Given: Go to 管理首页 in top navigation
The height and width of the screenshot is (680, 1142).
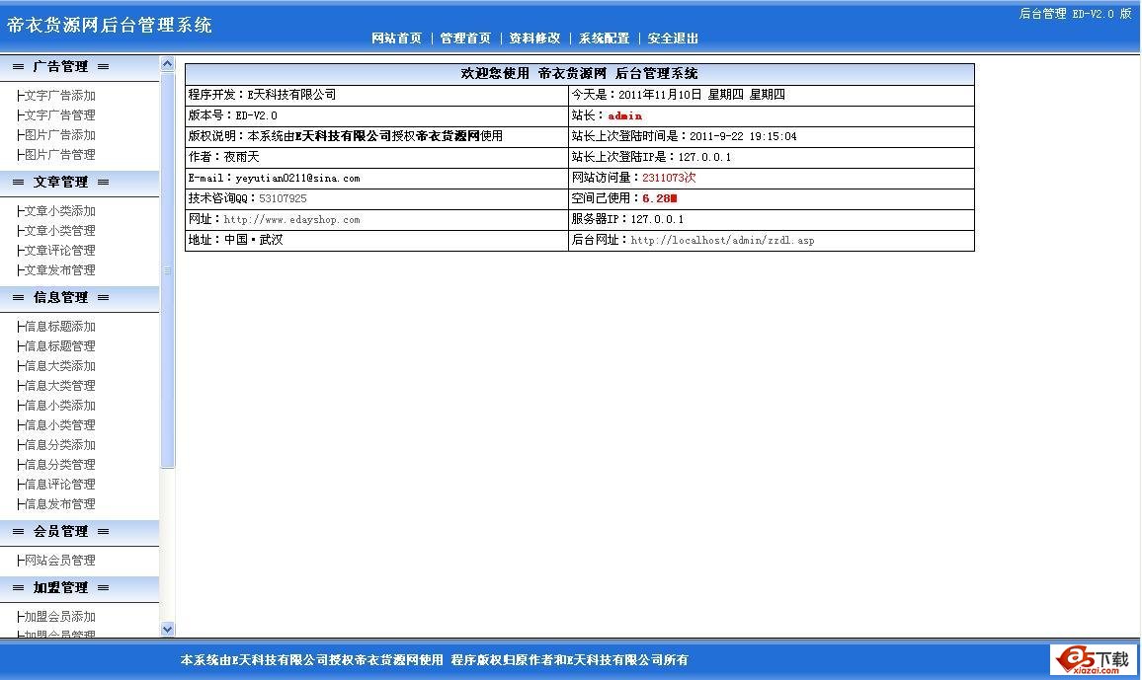Looking at the screenshot, I should click(465, 38).
